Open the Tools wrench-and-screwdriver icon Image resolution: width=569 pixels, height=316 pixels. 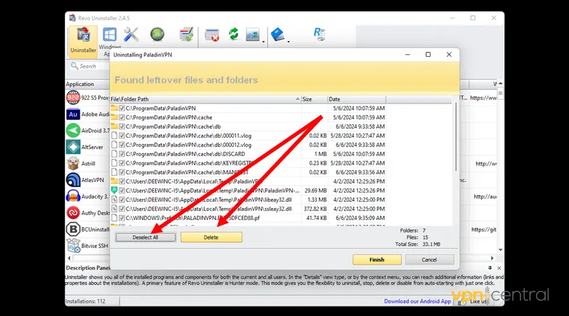(x=131, y=35)
